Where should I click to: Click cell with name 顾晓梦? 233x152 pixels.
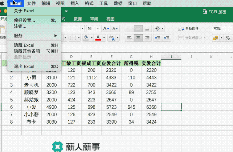31,92
